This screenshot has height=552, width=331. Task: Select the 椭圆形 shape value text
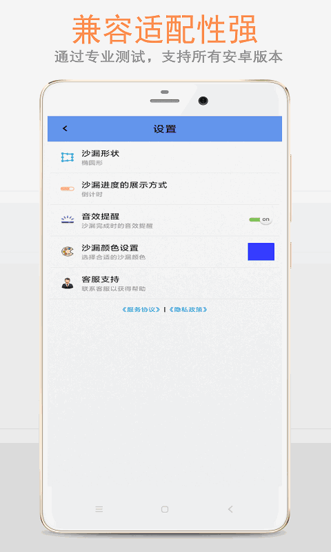92,163
